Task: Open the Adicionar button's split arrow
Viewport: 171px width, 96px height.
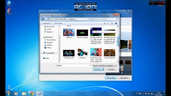Action: coord(103,69)
